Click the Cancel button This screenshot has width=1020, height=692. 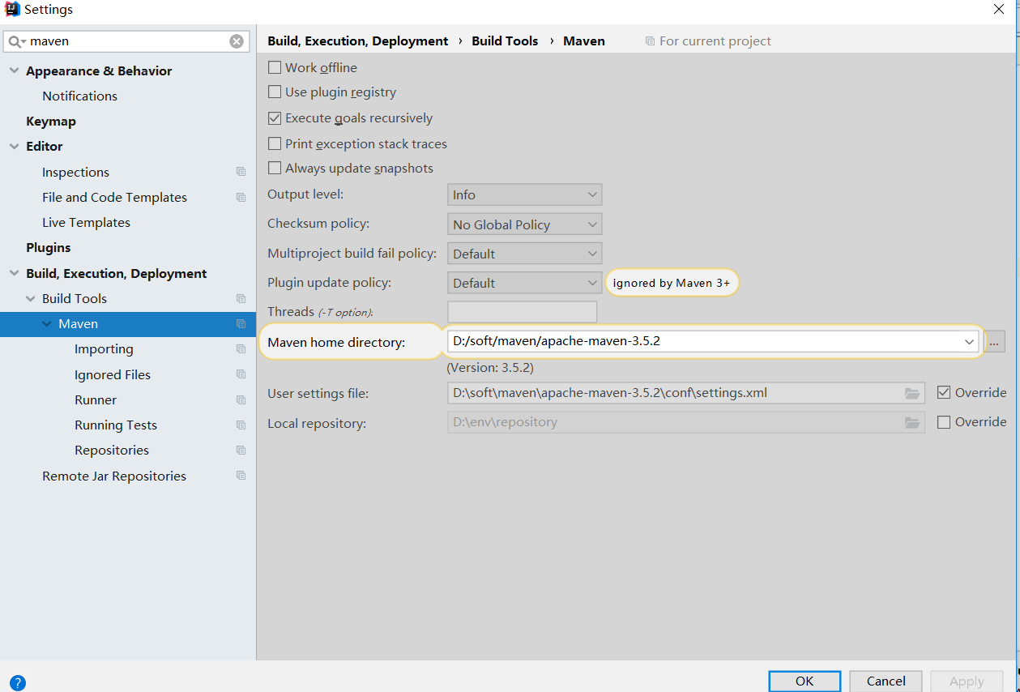pos(886,681)
